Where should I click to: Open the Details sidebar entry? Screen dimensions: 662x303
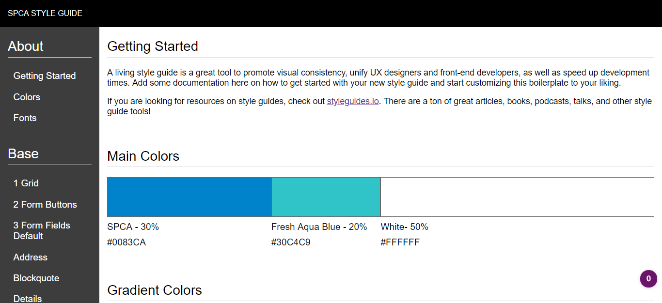tap(28, 299)
